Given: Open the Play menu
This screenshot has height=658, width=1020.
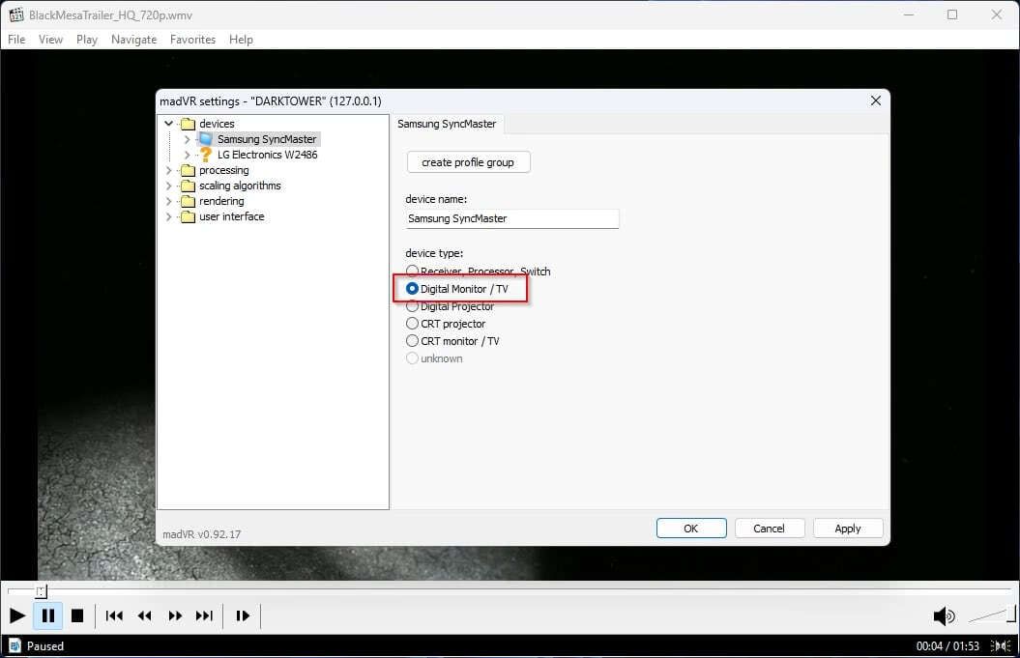Looking at the screenshot, I should (x=86, y=39).
